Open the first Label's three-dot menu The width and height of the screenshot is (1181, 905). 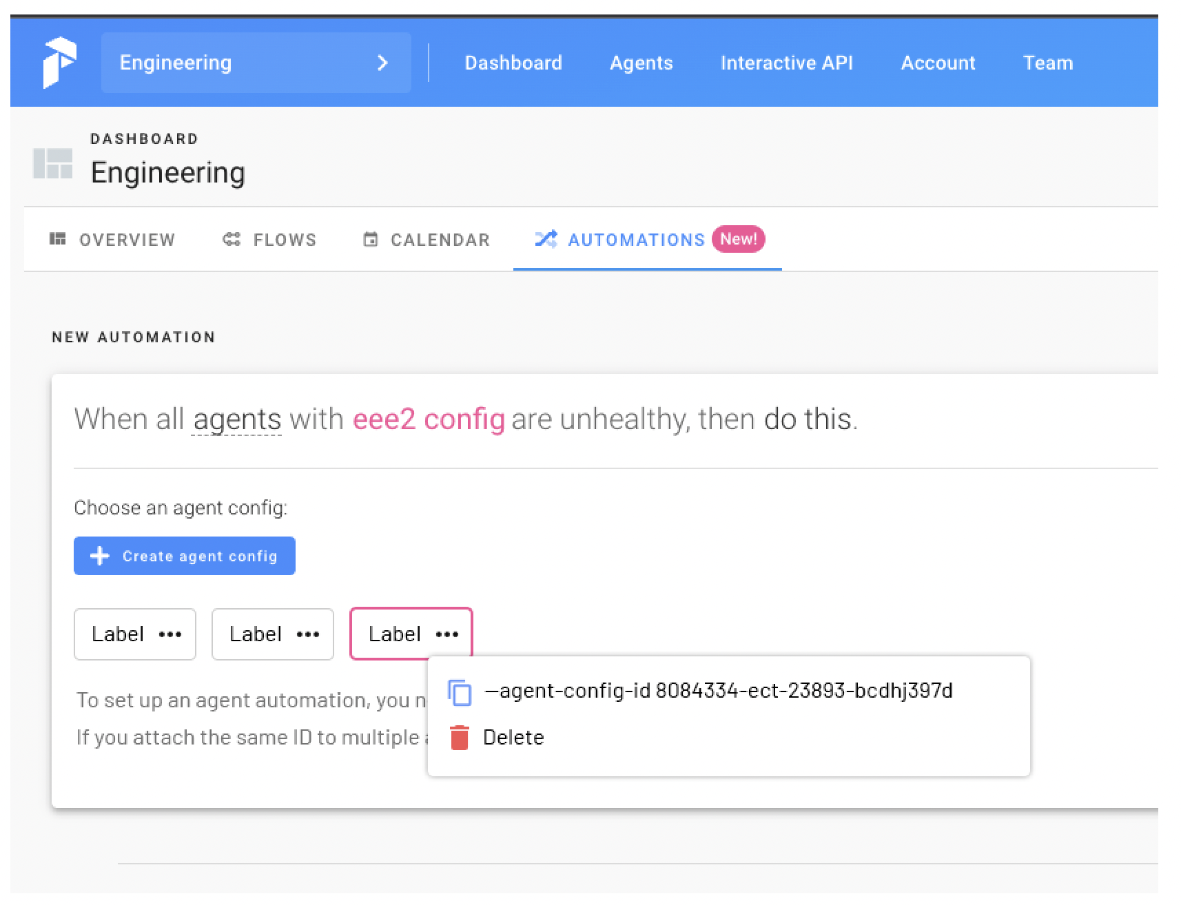[x=170, y=634]
